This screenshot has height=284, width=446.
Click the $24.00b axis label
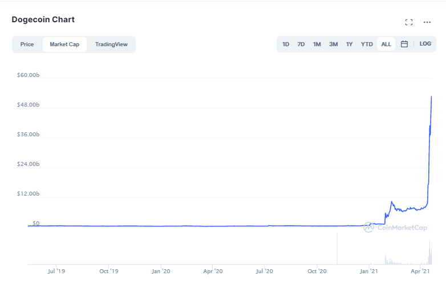click(x=28, y=164)
